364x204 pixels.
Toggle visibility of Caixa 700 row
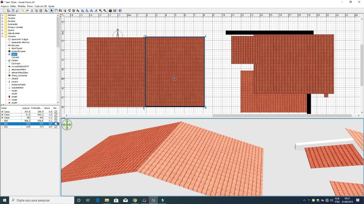point(56,118)
